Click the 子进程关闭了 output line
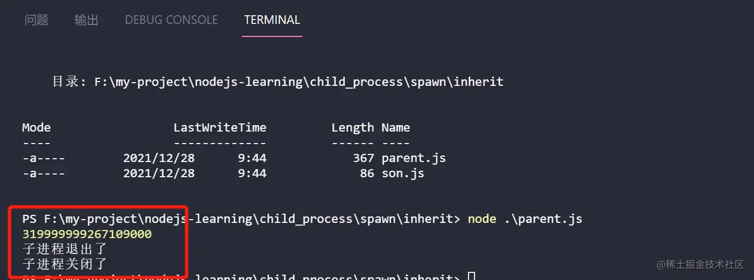 pyautogui.click(x=65, y=265)
